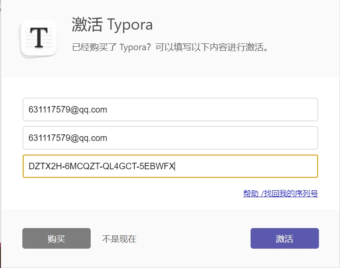Click the Typora logo icon
The height and width of the screenshot is (268, 340).
[x=39, y=39]
